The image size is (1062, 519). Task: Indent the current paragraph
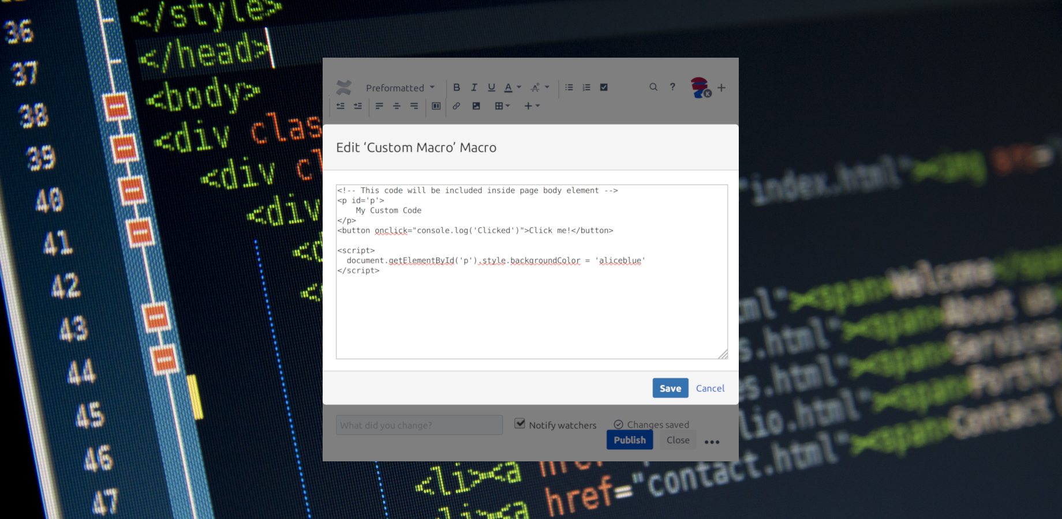pyautogui.click(x=358, y=106)
